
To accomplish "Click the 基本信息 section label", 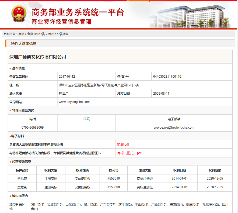I will [x=18, y=68].
